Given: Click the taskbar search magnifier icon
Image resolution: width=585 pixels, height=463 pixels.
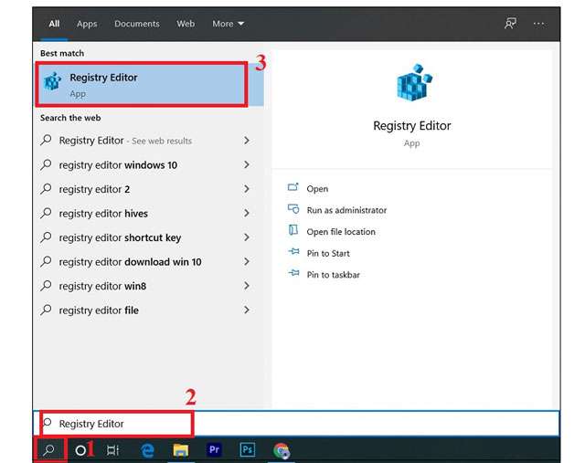Looking at the screenshot, I should [49, 450].
